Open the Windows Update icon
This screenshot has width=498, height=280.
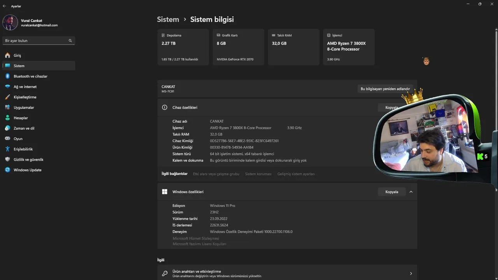7,170
